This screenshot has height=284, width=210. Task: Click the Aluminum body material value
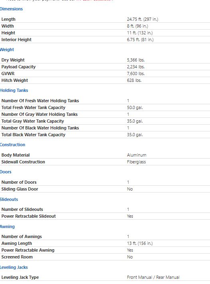pos(136,155)
